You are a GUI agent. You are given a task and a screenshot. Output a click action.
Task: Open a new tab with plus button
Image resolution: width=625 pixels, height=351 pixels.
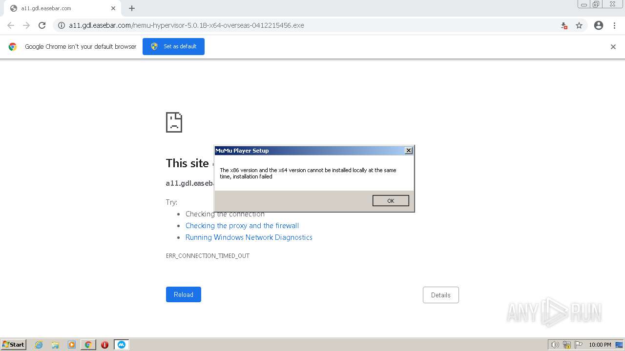pyautogui.click(x=132, y=8)
